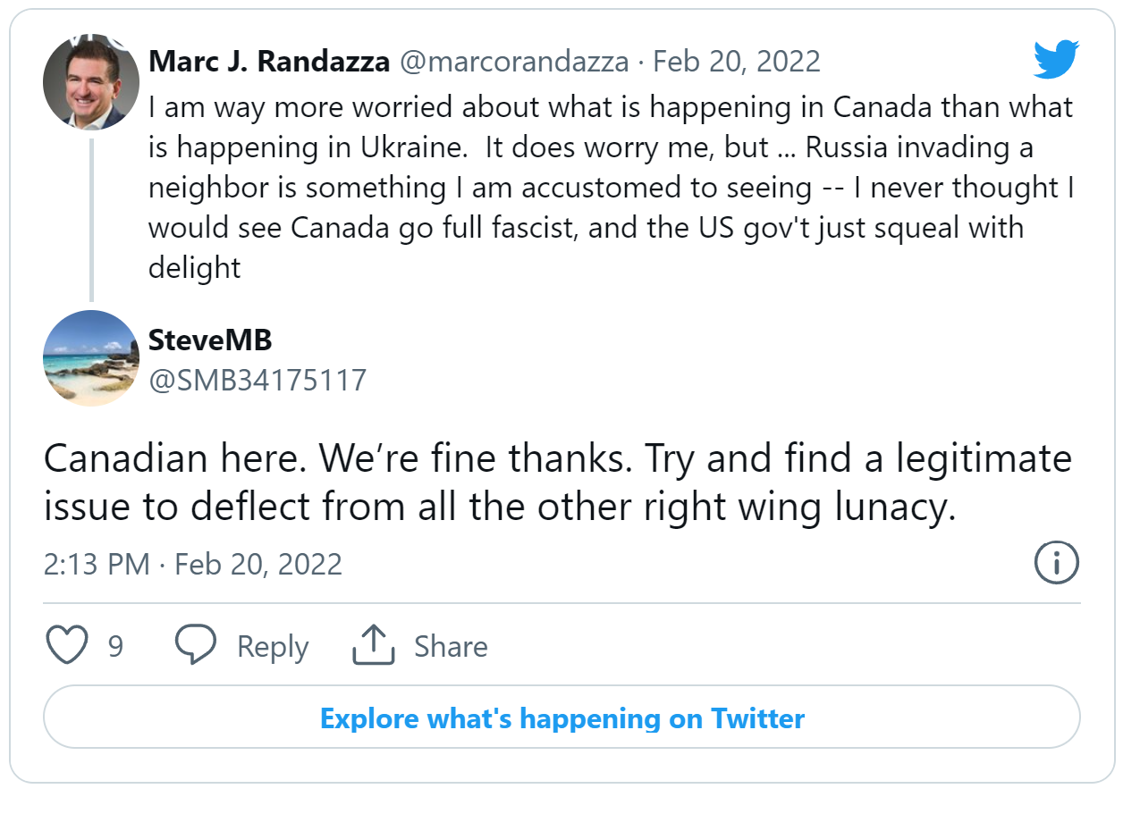Click the like count showing 9

114,645
